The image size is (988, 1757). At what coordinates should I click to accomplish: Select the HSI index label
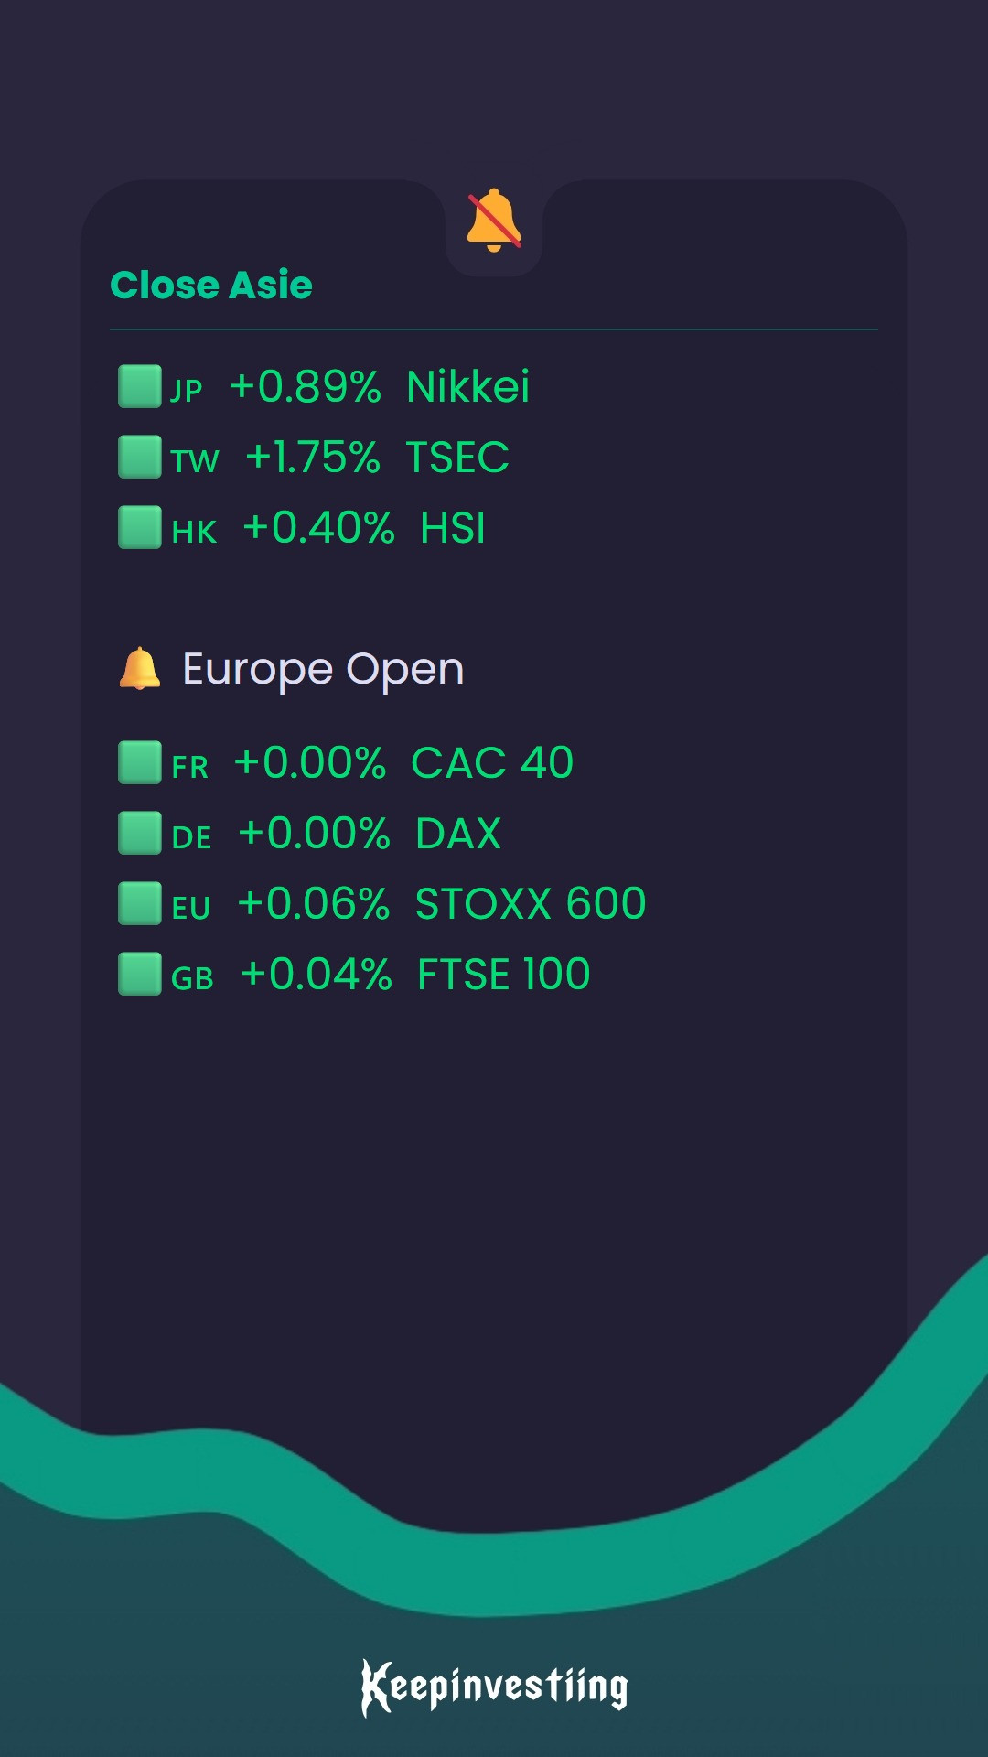tap(453, 527)
